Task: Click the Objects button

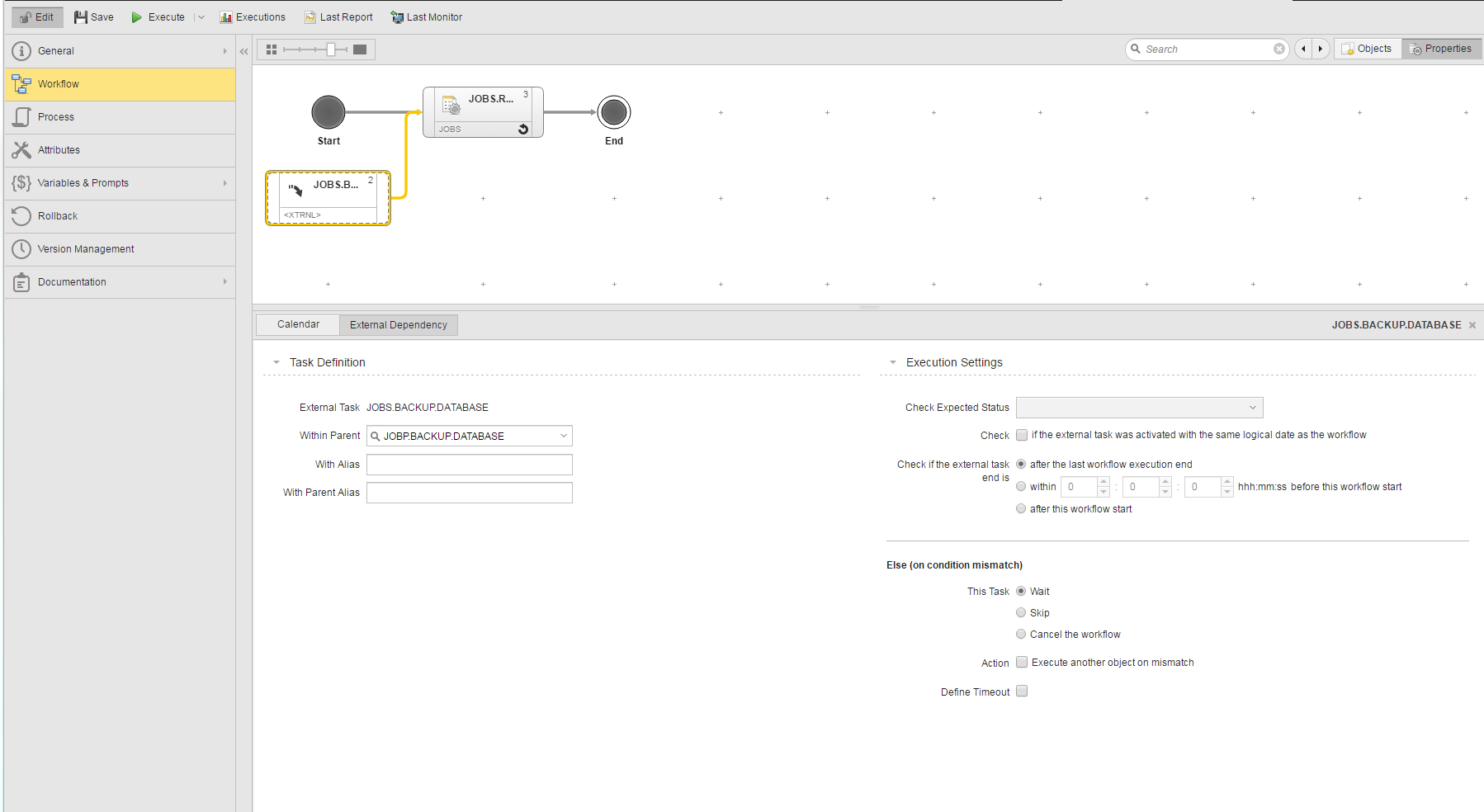Action: coord(1367,49)
